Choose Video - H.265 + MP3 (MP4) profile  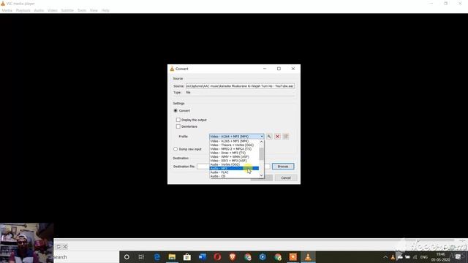tap(234, 141)
